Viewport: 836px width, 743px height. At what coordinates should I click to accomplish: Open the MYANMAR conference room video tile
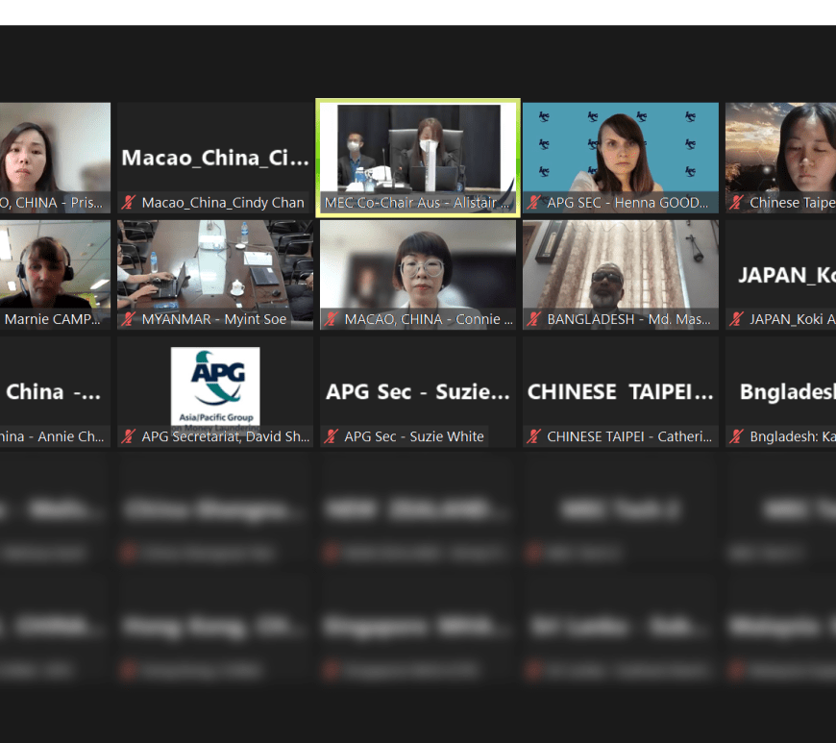pyautogui.click(x=215, y=266)
